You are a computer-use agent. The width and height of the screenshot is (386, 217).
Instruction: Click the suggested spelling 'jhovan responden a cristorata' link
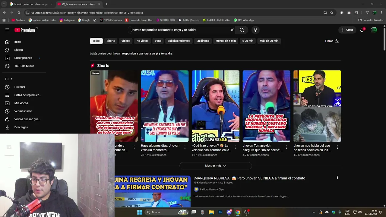[143, 54]
